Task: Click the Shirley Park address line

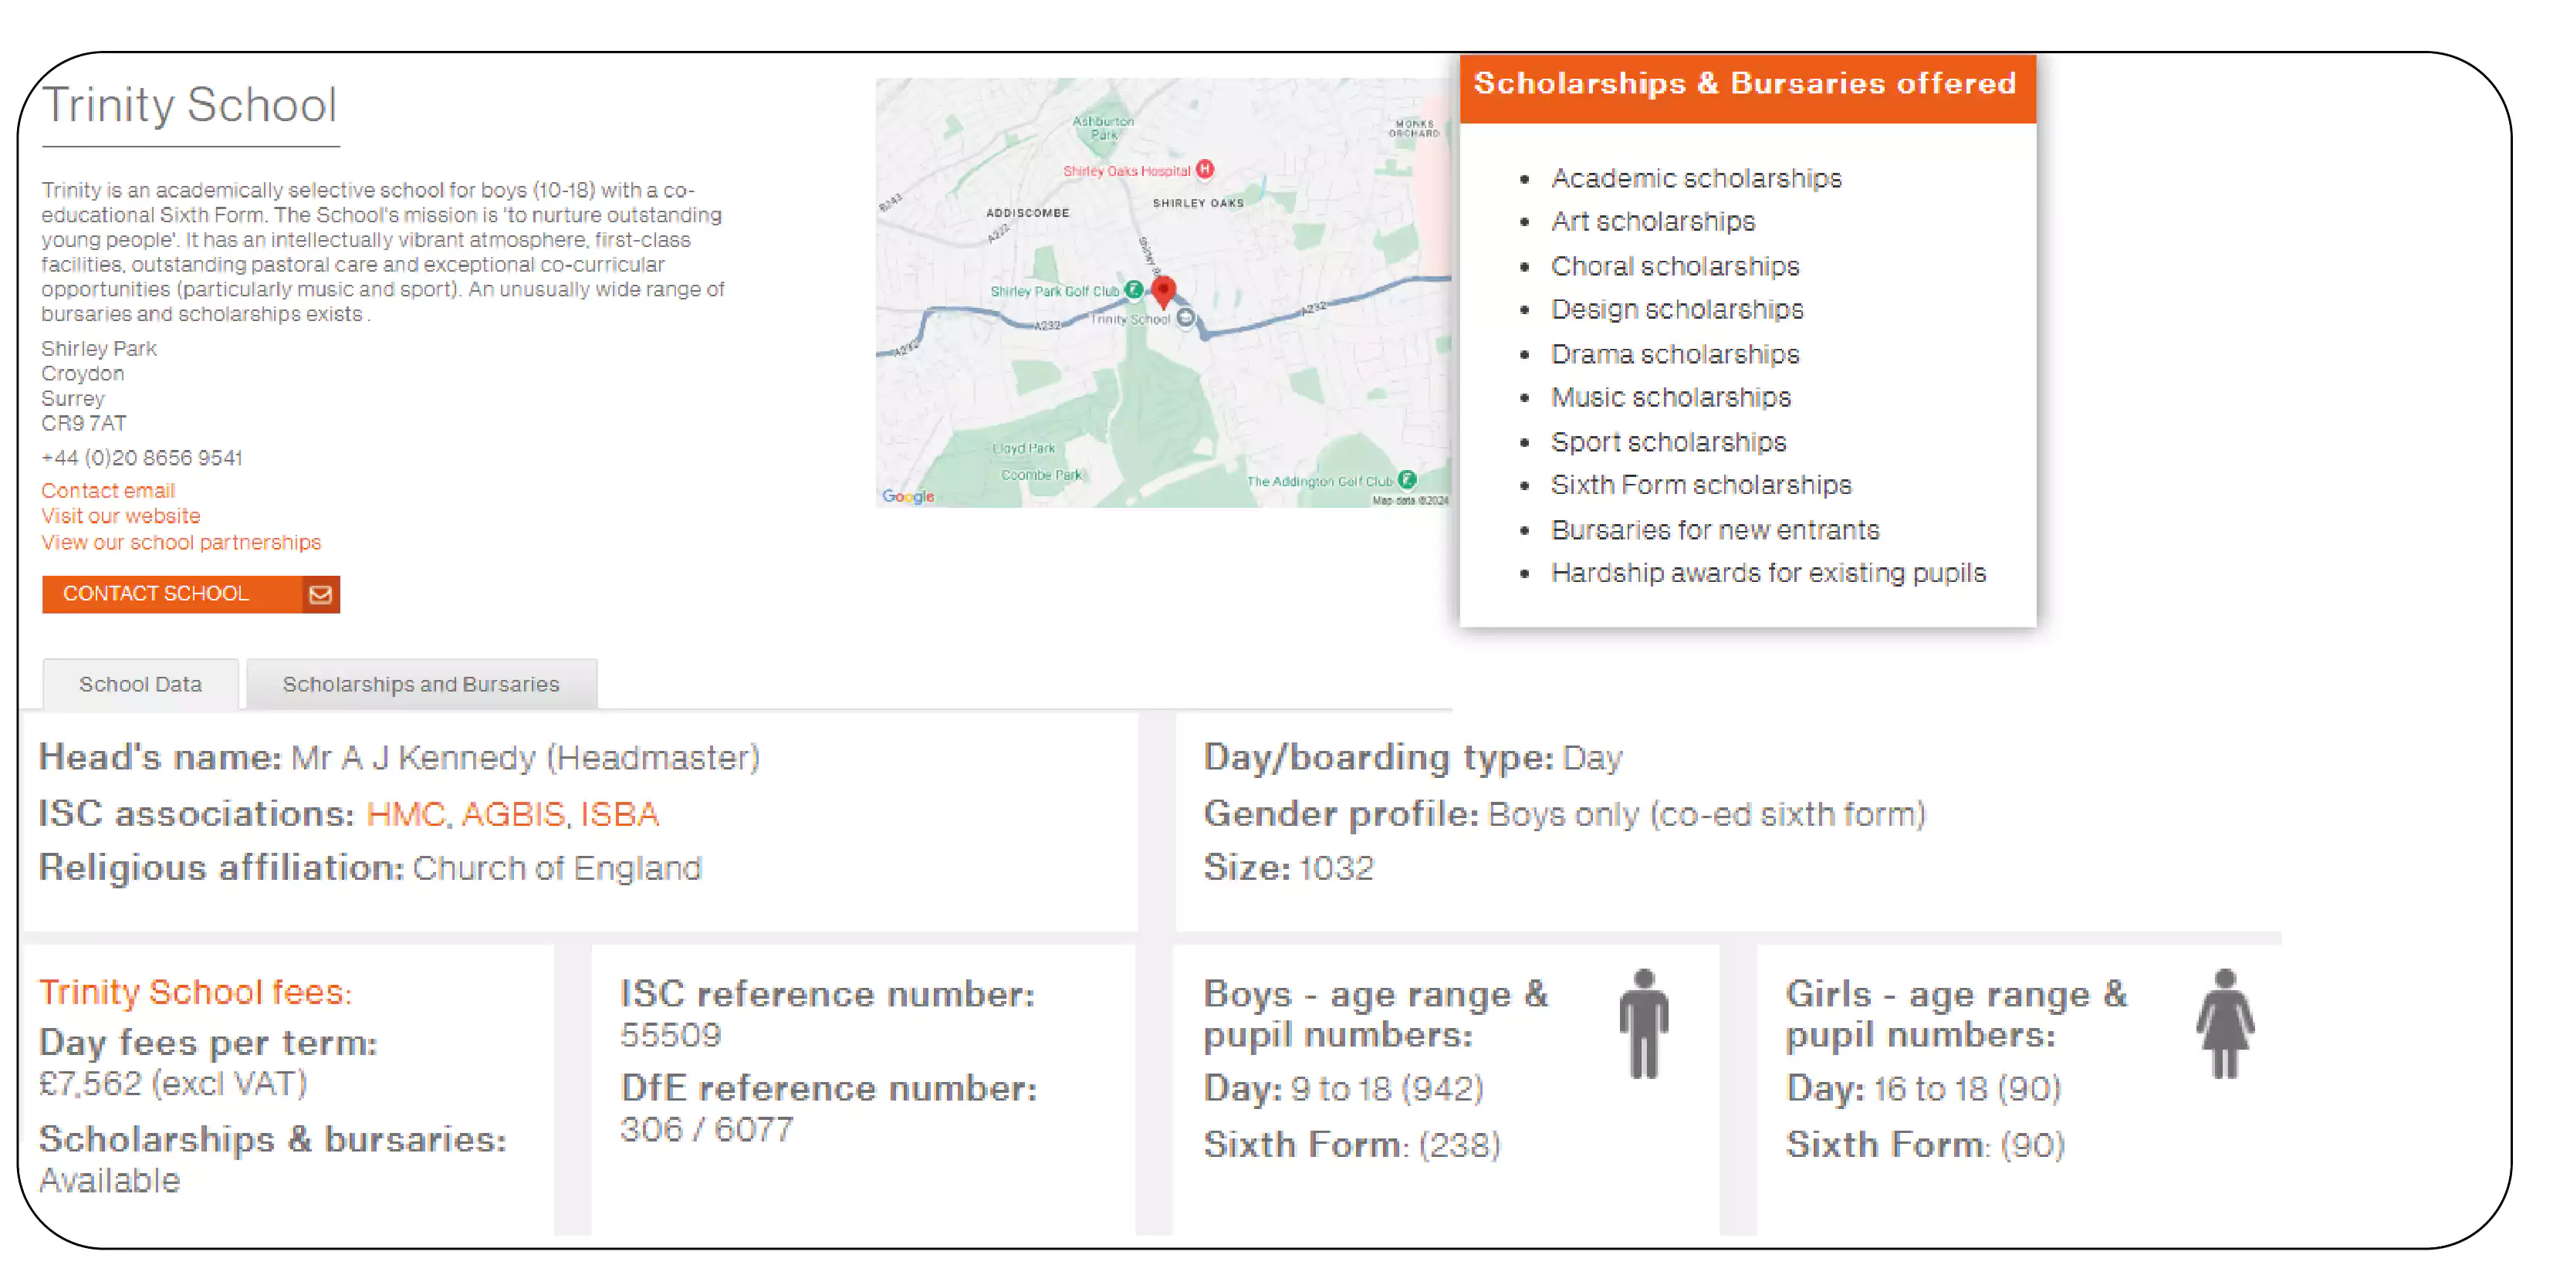Action: click(99, 348)
